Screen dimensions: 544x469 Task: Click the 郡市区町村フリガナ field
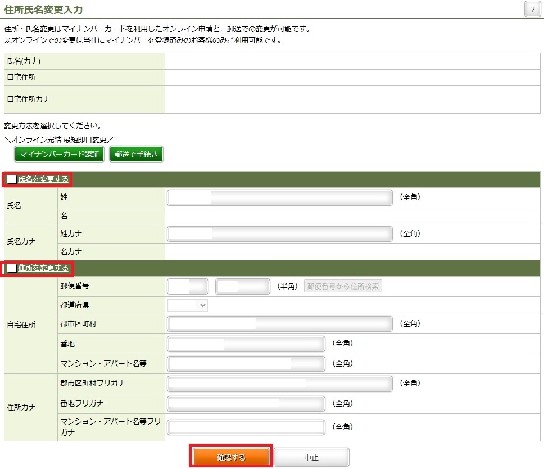click(x=279, y=384)
